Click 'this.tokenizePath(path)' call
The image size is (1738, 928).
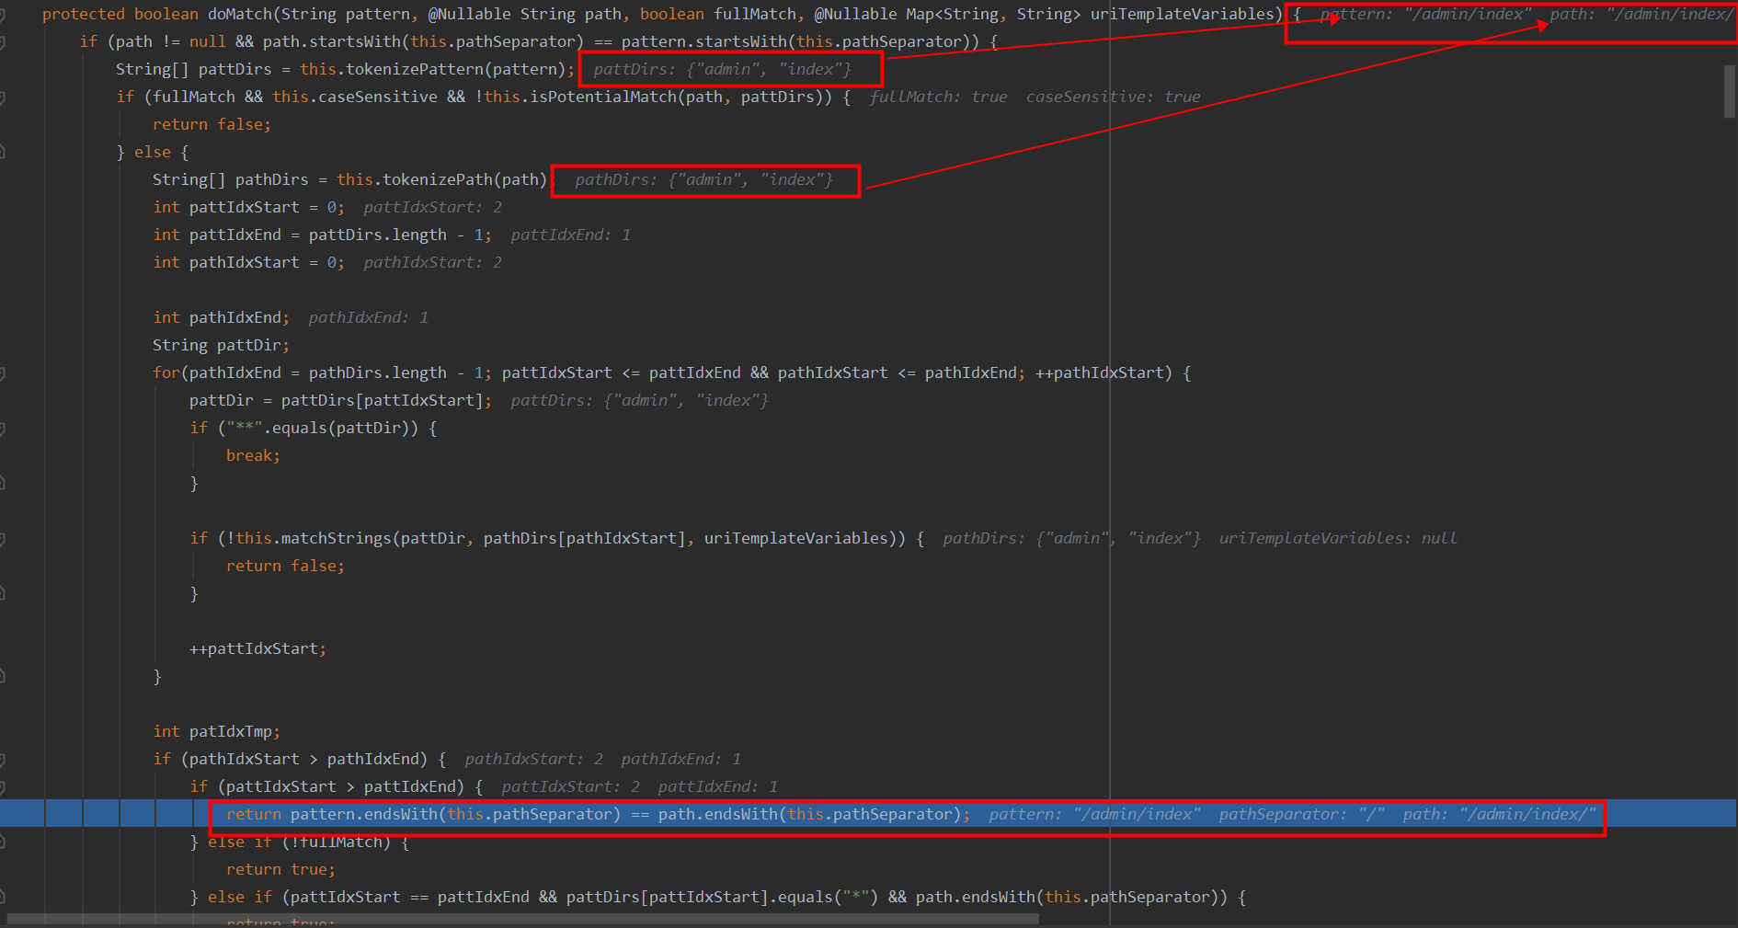point(442,180)
